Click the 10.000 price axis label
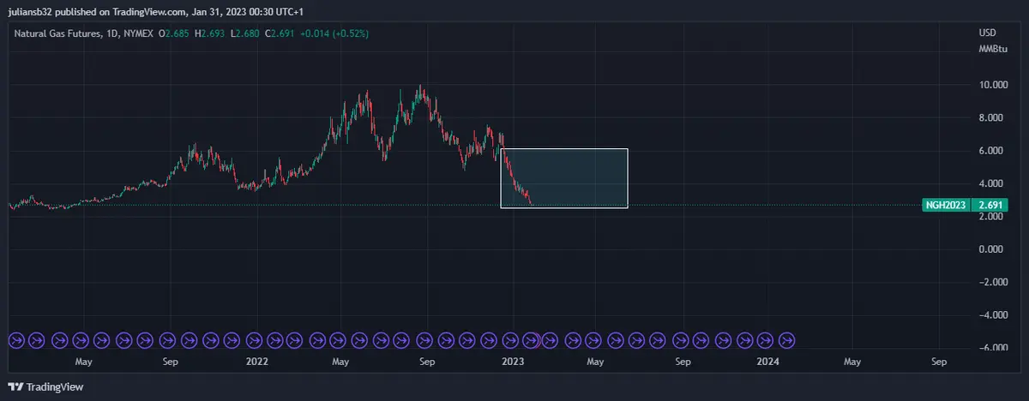This screenshot has width=1029, height=401. pyautogui.click(x=993, y=85)
